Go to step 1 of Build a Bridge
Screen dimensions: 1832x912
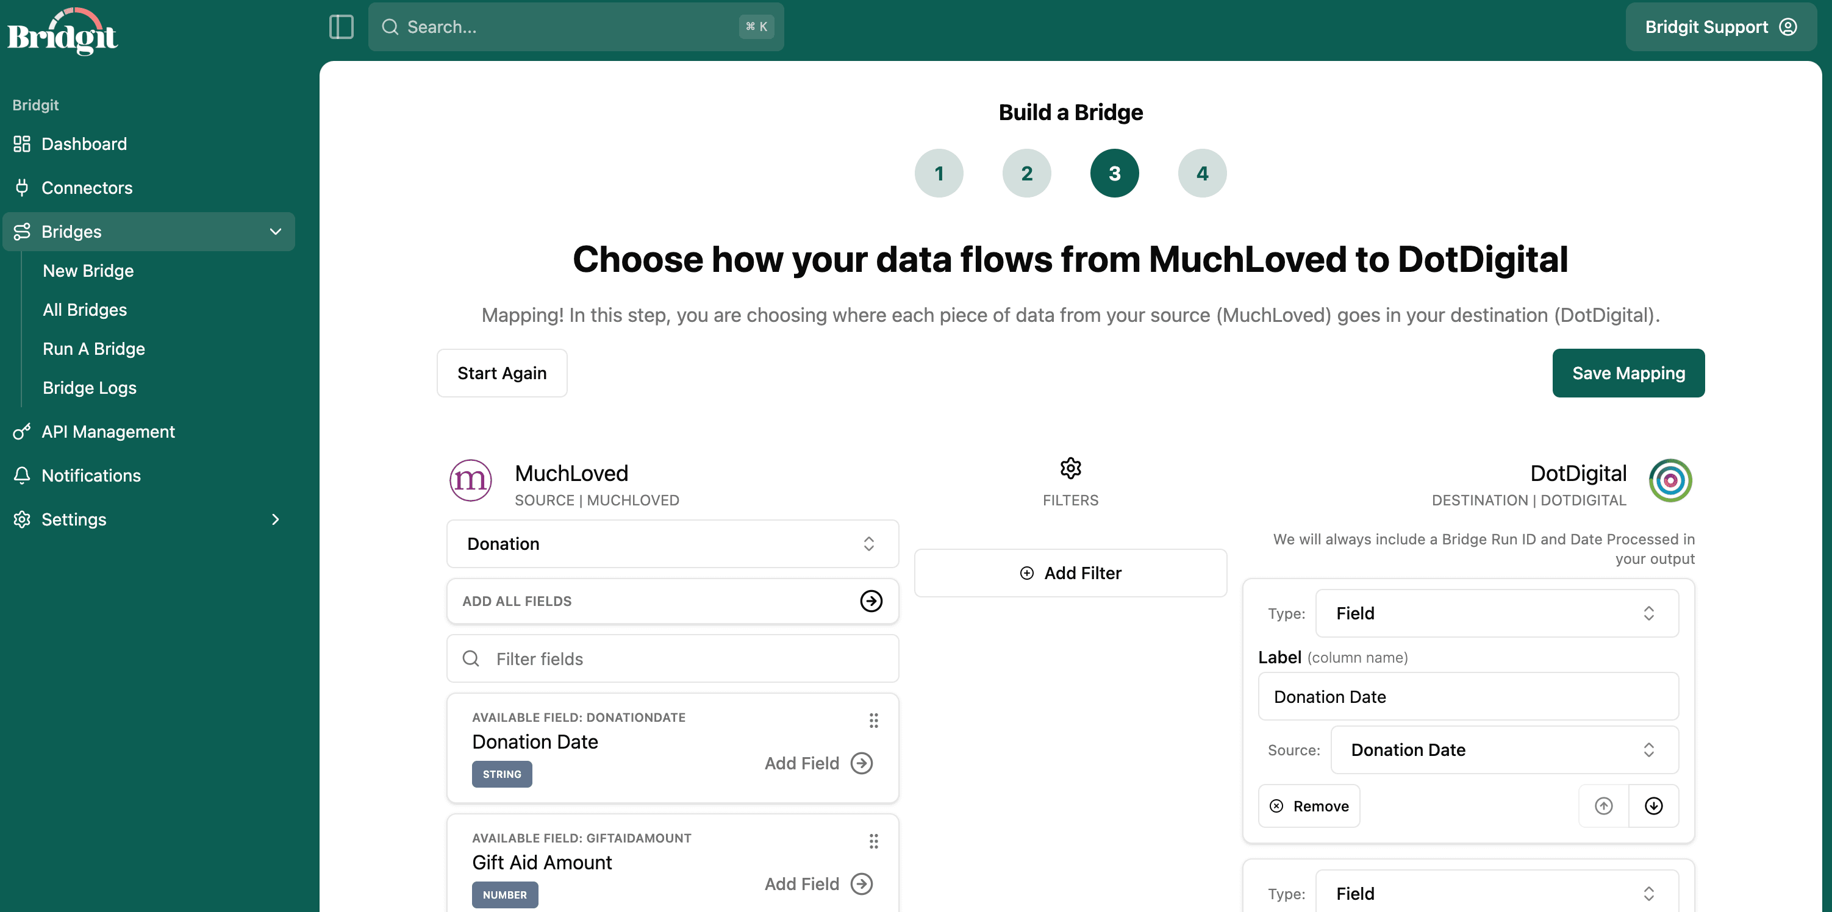coord(939,173)
